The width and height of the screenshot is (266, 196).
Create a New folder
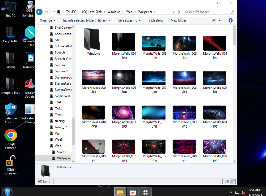(178, 20)
